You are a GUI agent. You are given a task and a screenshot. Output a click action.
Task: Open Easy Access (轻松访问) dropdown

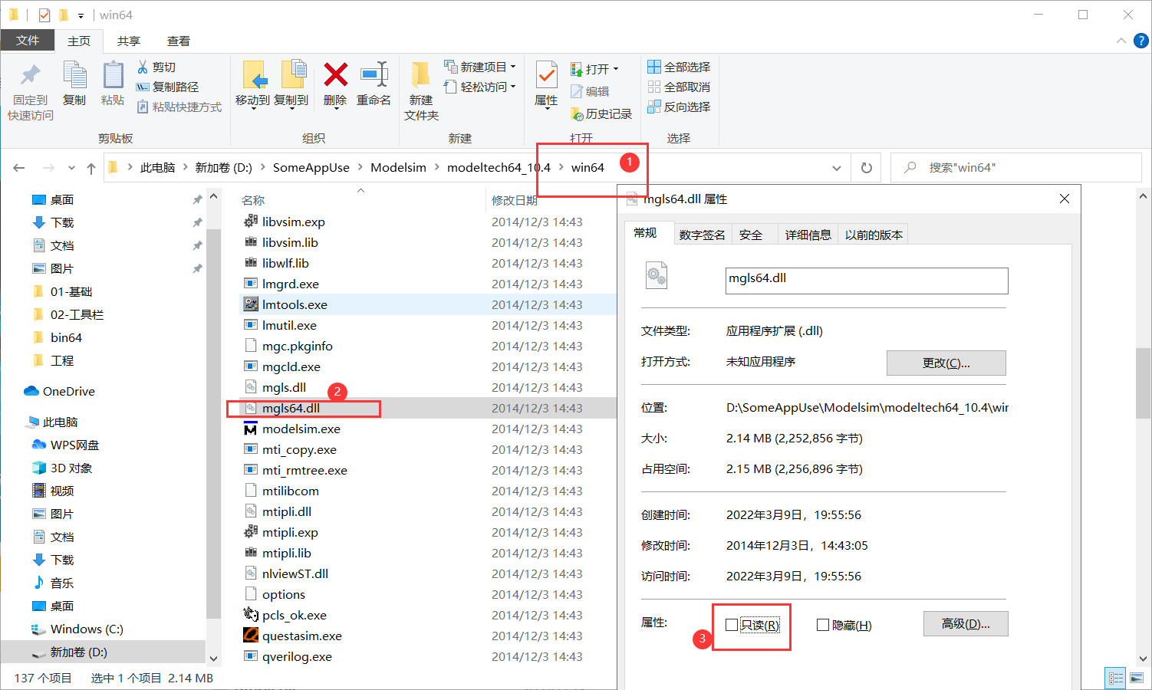(x=480, y=87)
